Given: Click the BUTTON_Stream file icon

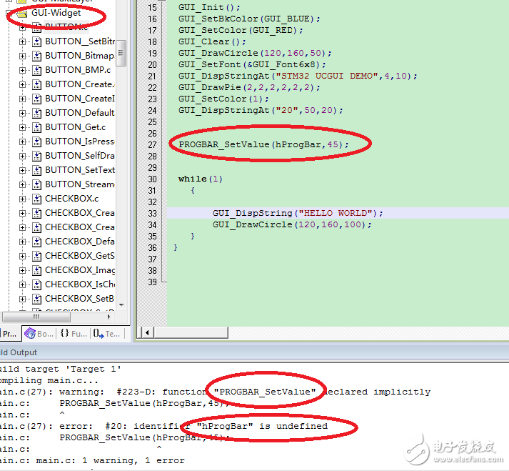Looking at the screenshot, I should click(36, 184).
